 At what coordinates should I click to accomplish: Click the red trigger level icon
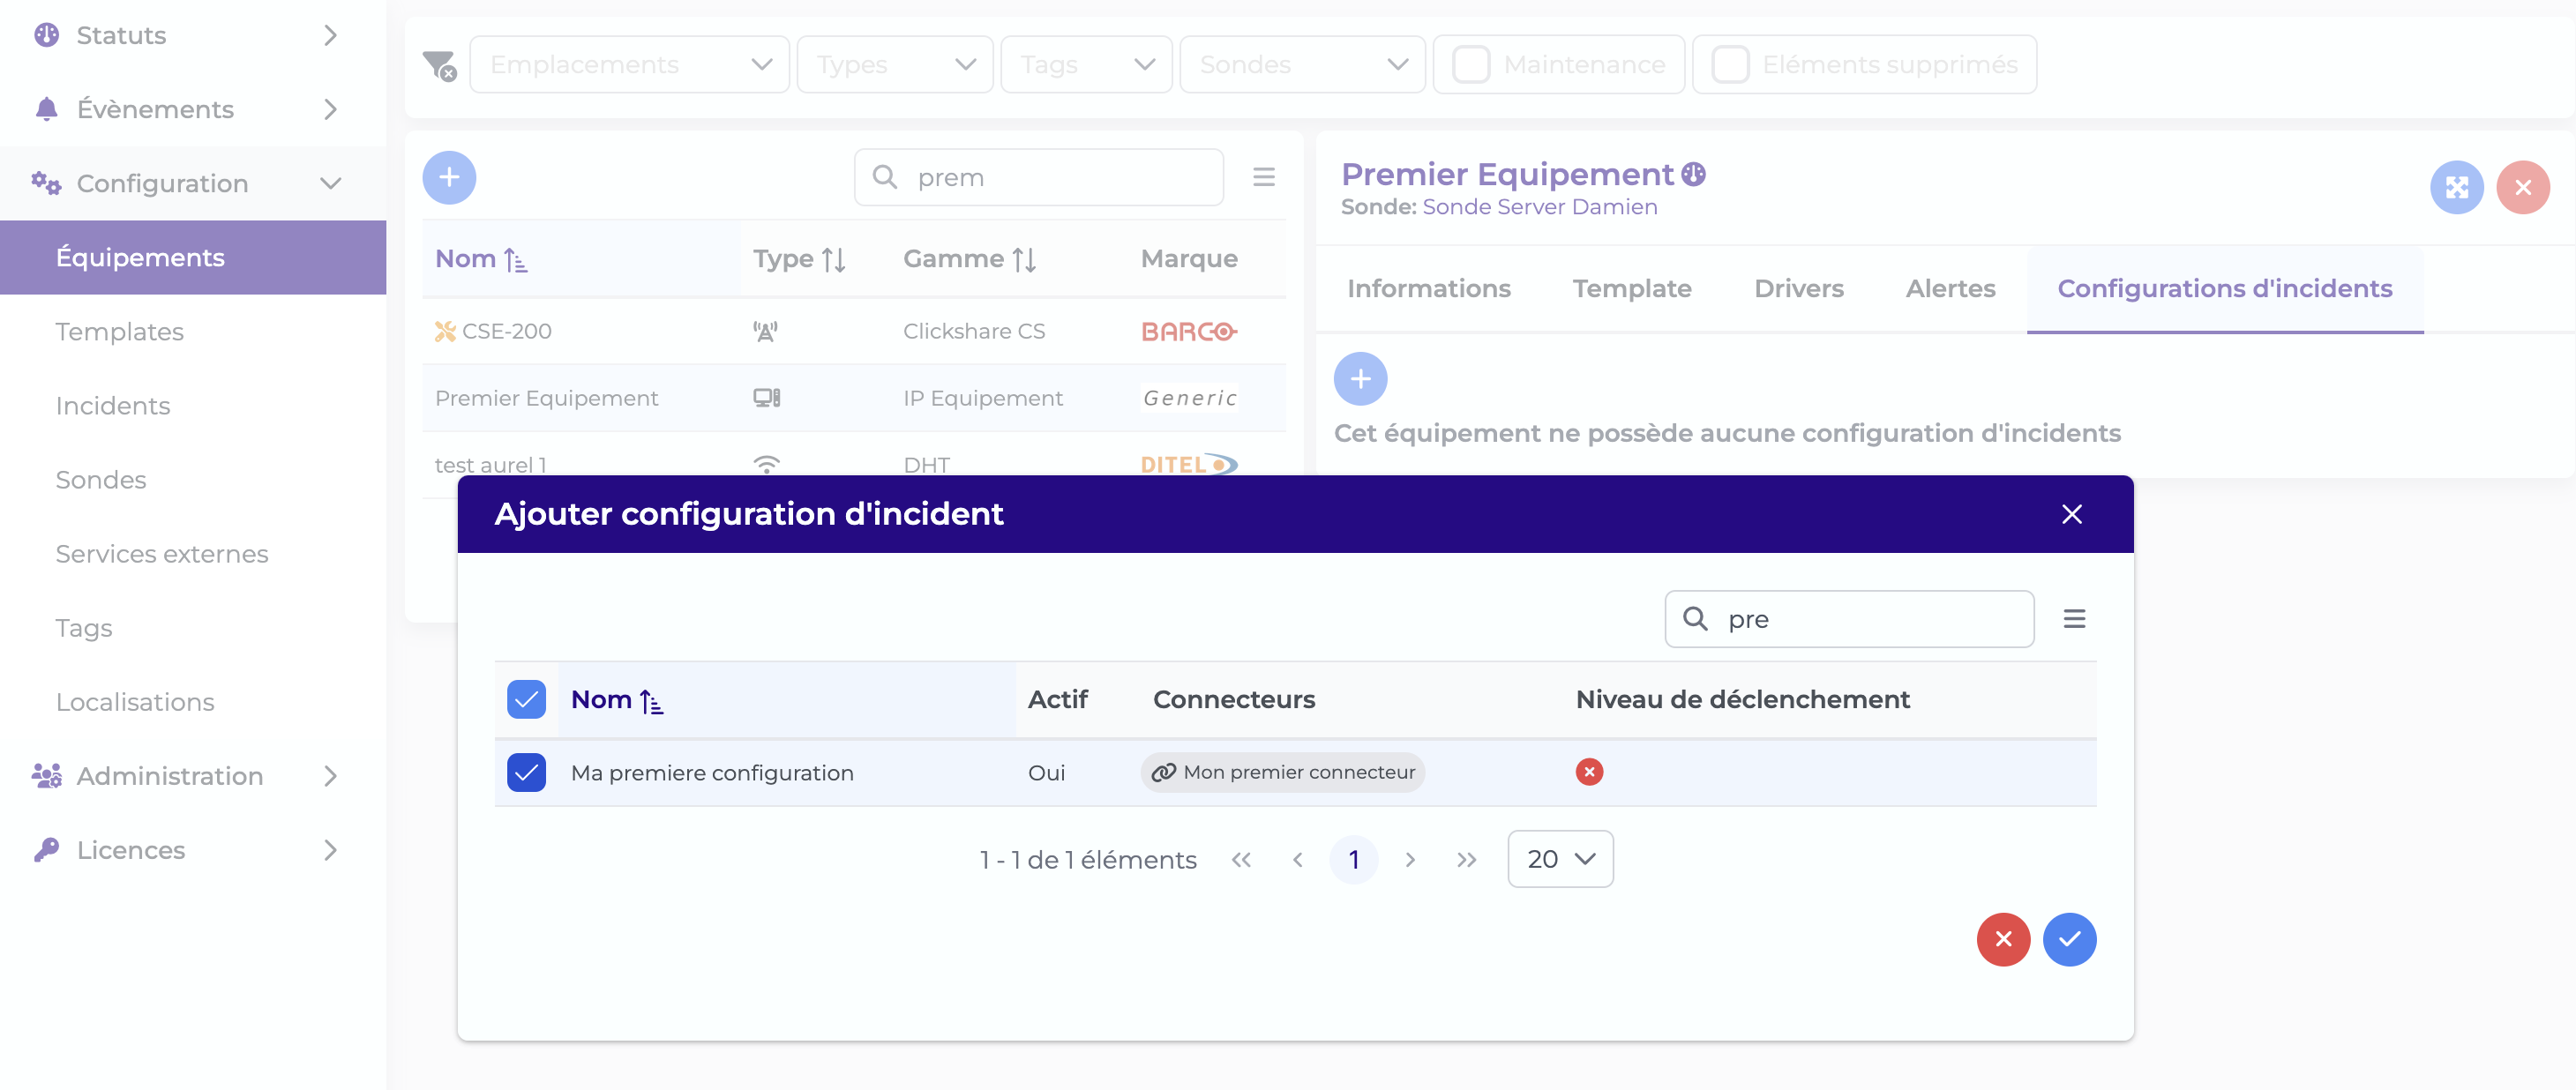point(1589,772)
